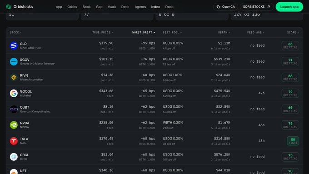This screenshot has width=309, height=174.
Task: Sort by TRUE PRICE column
Action: pos(103,32)
